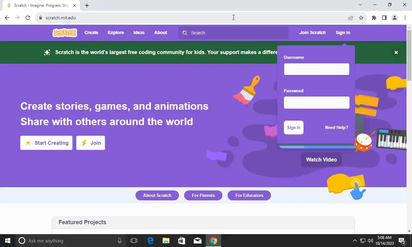Toggle Chrome side panel icon
412x247 pixels.
click(x=384, y=18)
